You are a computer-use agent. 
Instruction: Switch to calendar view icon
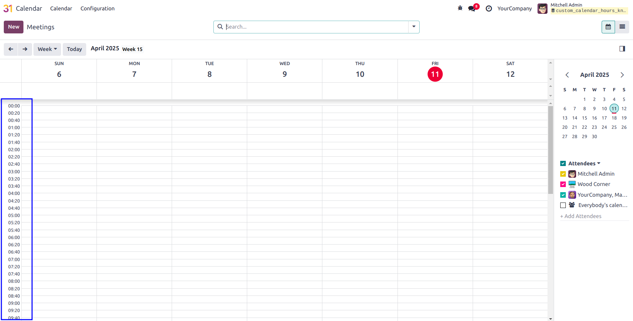(608, 27)
